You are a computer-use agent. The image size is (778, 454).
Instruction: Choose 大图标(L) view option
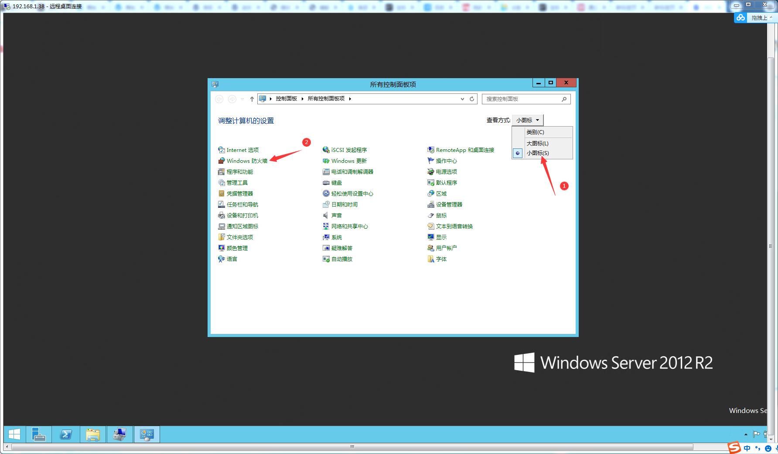tap(537, 144)
